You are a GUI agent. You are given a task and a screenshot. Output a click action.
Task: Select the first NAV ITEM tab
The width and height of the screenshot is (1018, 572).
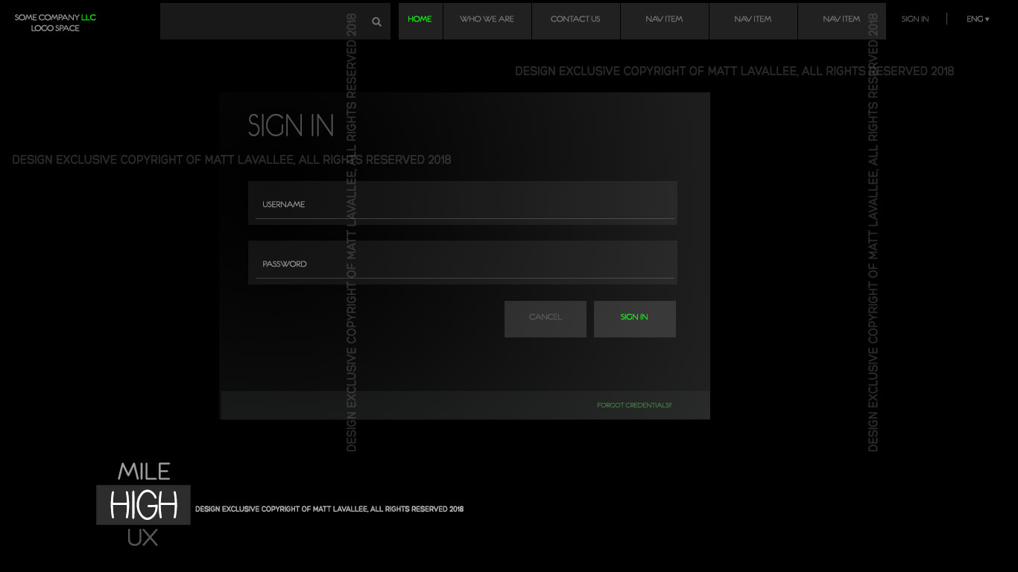664,19
